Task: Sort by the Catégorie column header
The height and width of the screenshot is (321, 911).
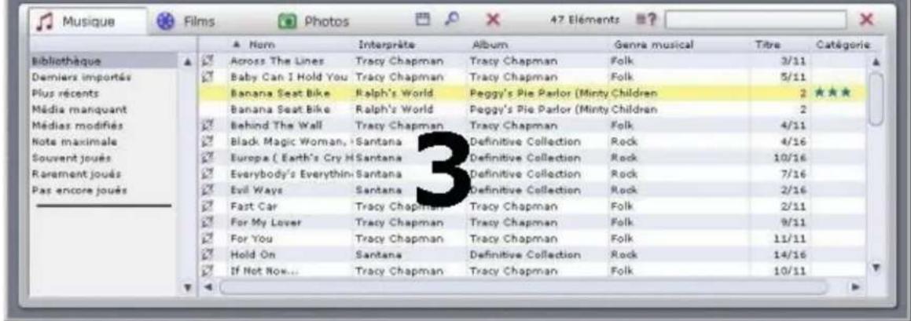Action: (x=843, y=44)
